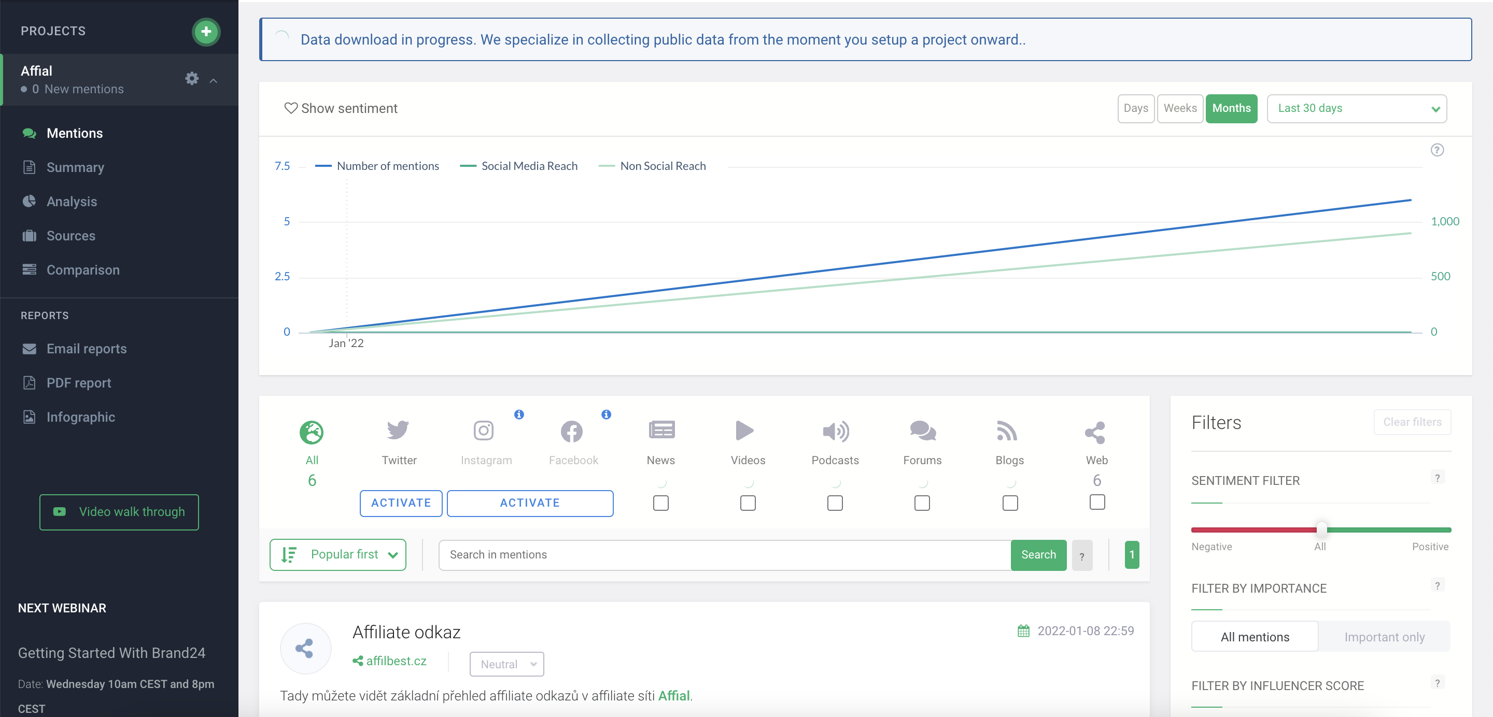This screenshot has height=717, width=1493.
Task: Click the Sources briefcase icon
Action: [29, 236]
